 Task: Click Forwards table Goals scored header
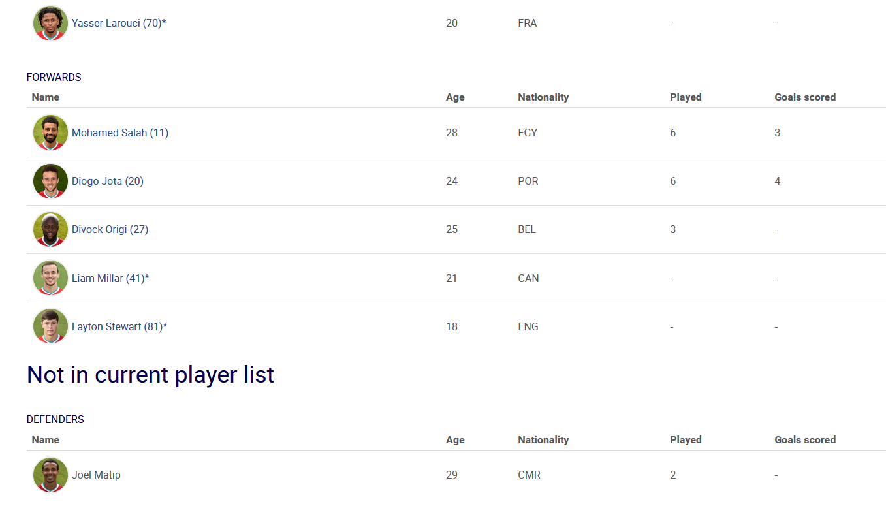pyautogui.click(x=805, y=97)
